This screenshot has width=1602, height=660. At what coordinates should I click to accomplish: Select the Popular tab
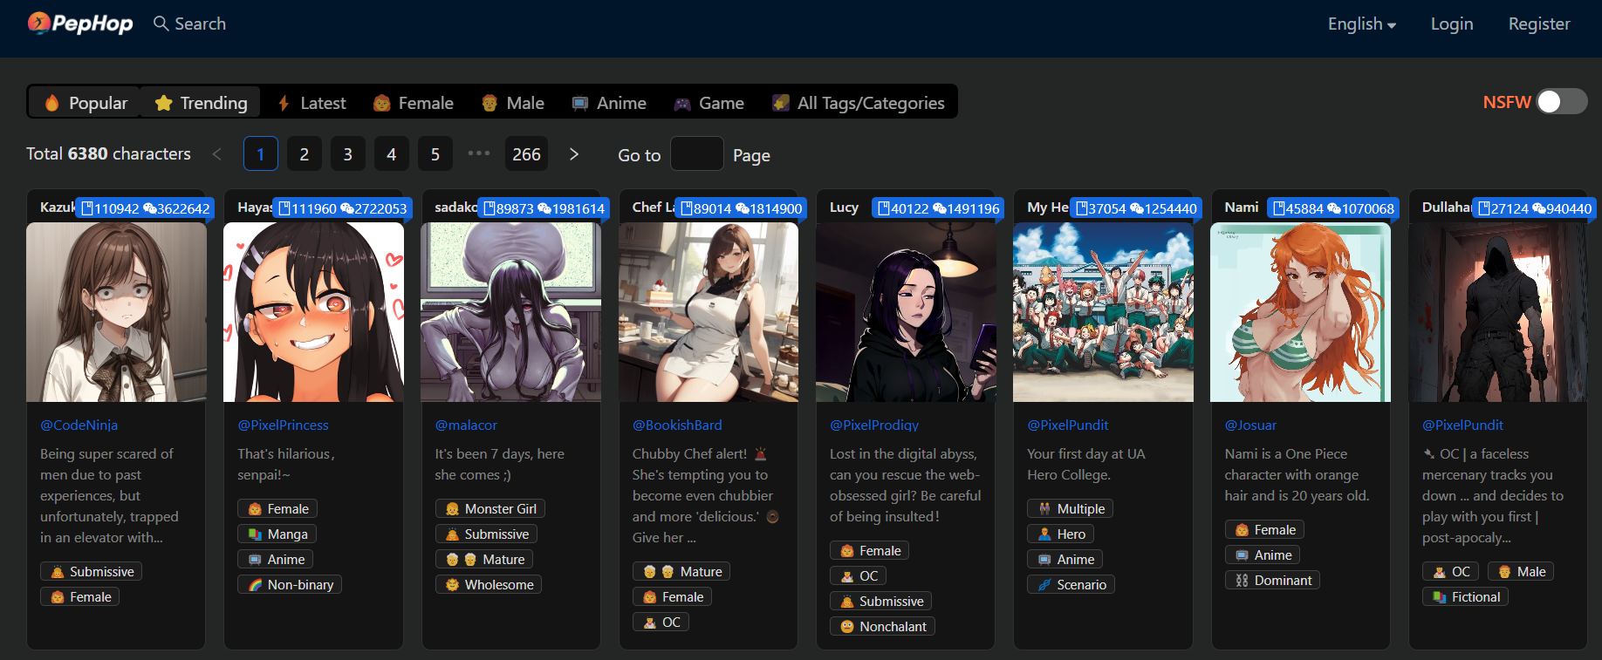pos(86,103)
